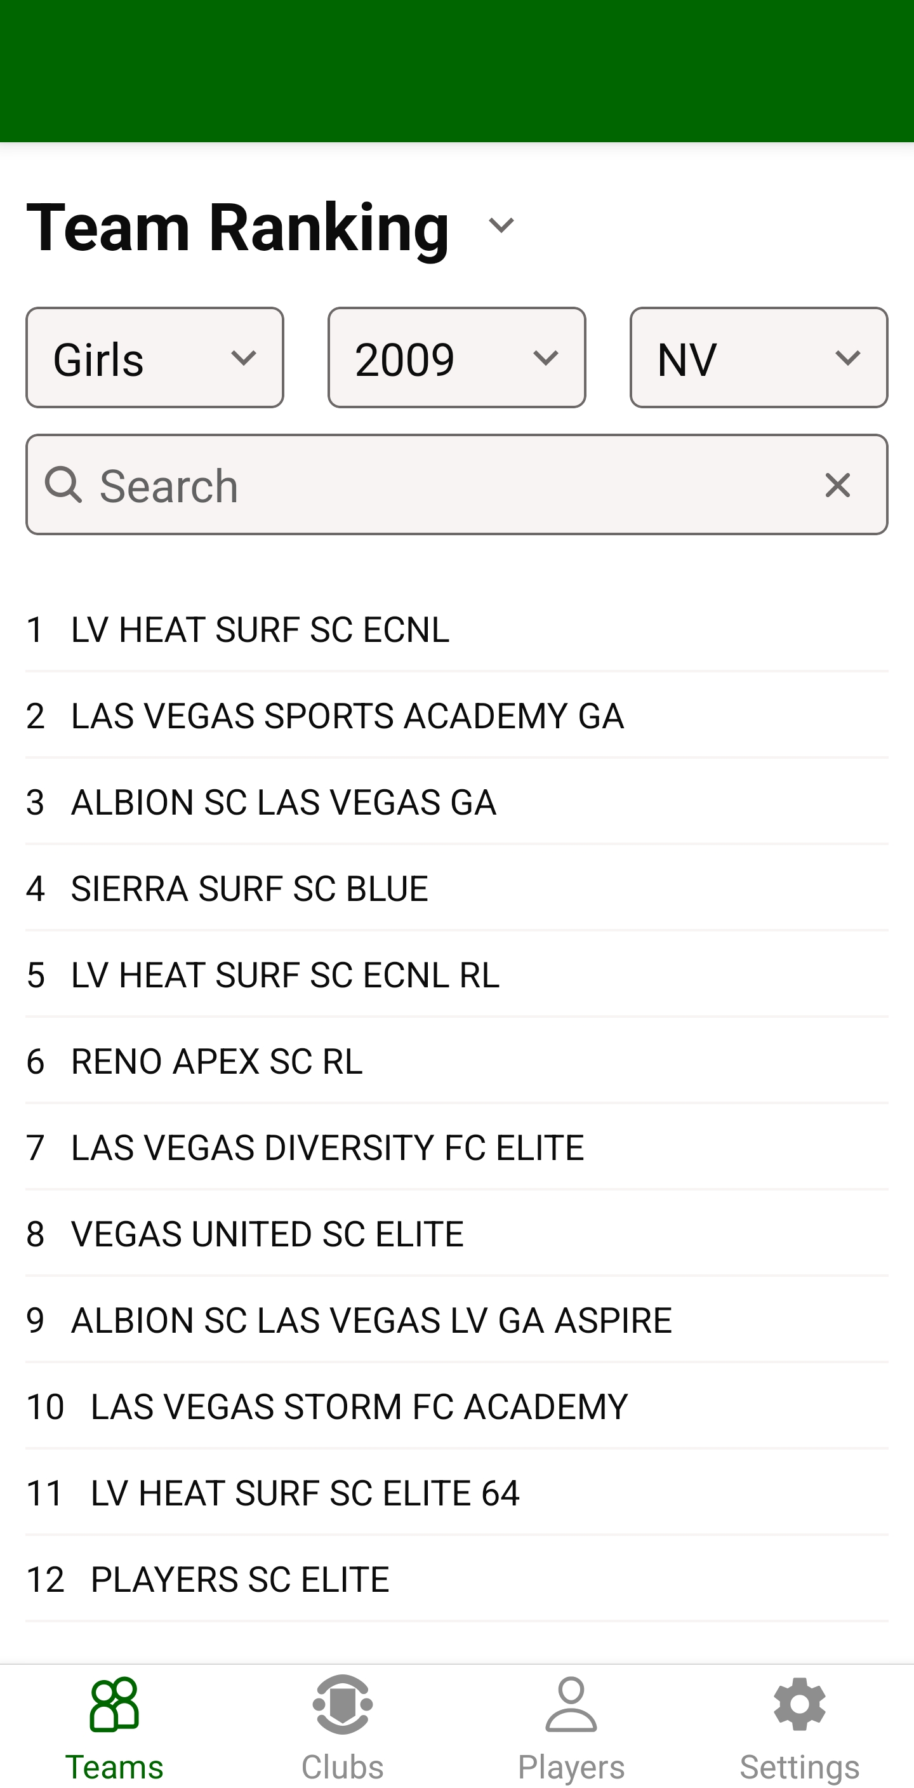The image size is (914, 1788).
Task: Select LAS VEGAS SPORTS ACADEMY GA
Action: pos(347,716)
